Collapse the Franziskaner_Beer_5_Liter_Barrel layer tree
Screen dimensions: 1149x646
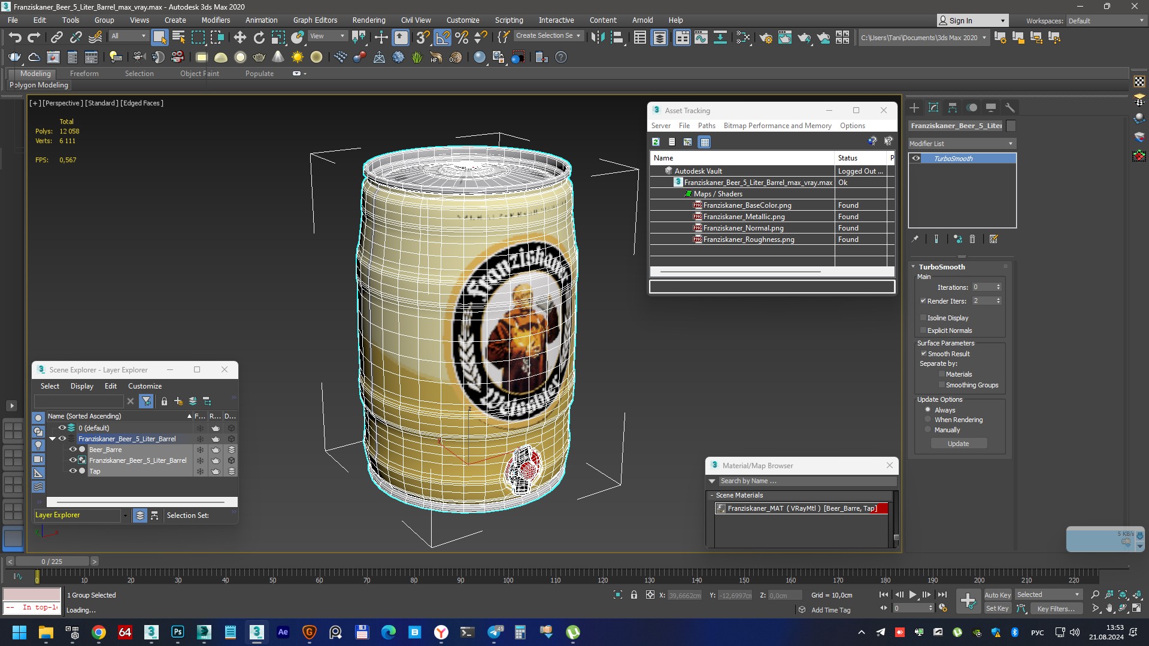(52, 438)
